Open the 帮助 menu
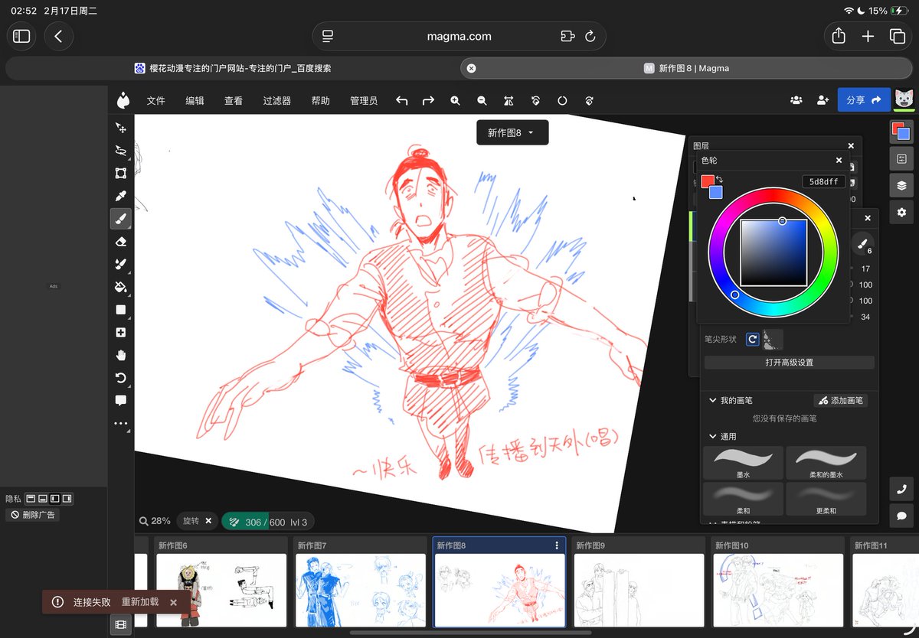This screenshot has width=919, height=638. coord(321,100)
